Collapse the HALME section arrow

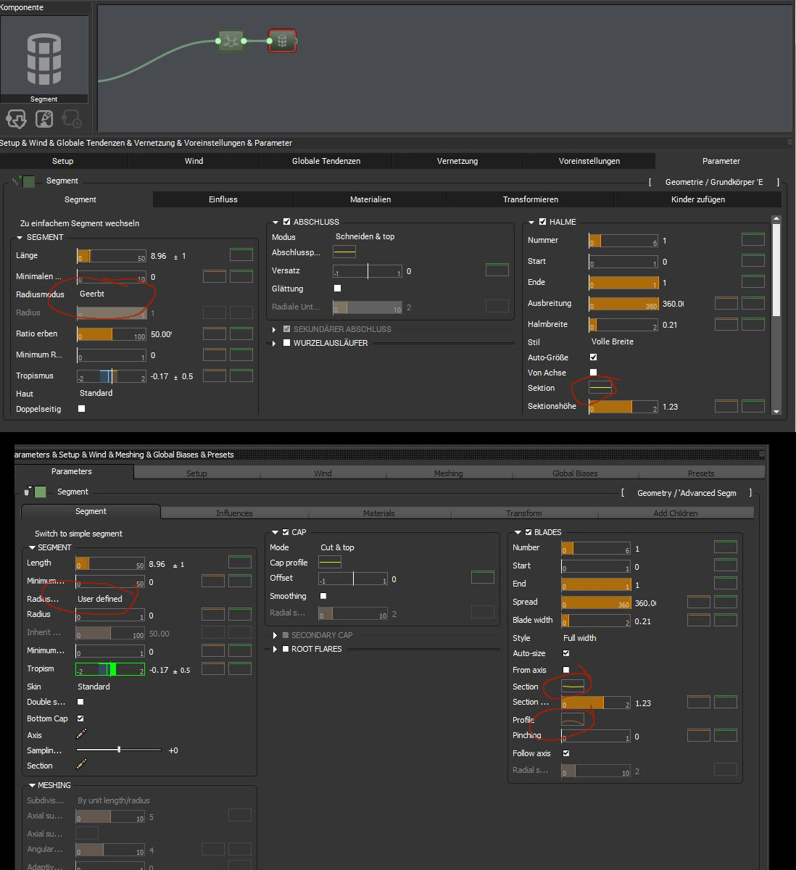point(531,222)
